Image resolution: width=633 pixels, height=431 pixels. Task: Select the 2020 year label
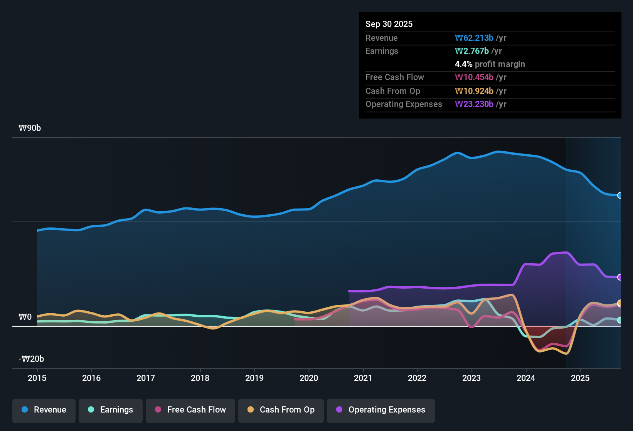point(308,378)
